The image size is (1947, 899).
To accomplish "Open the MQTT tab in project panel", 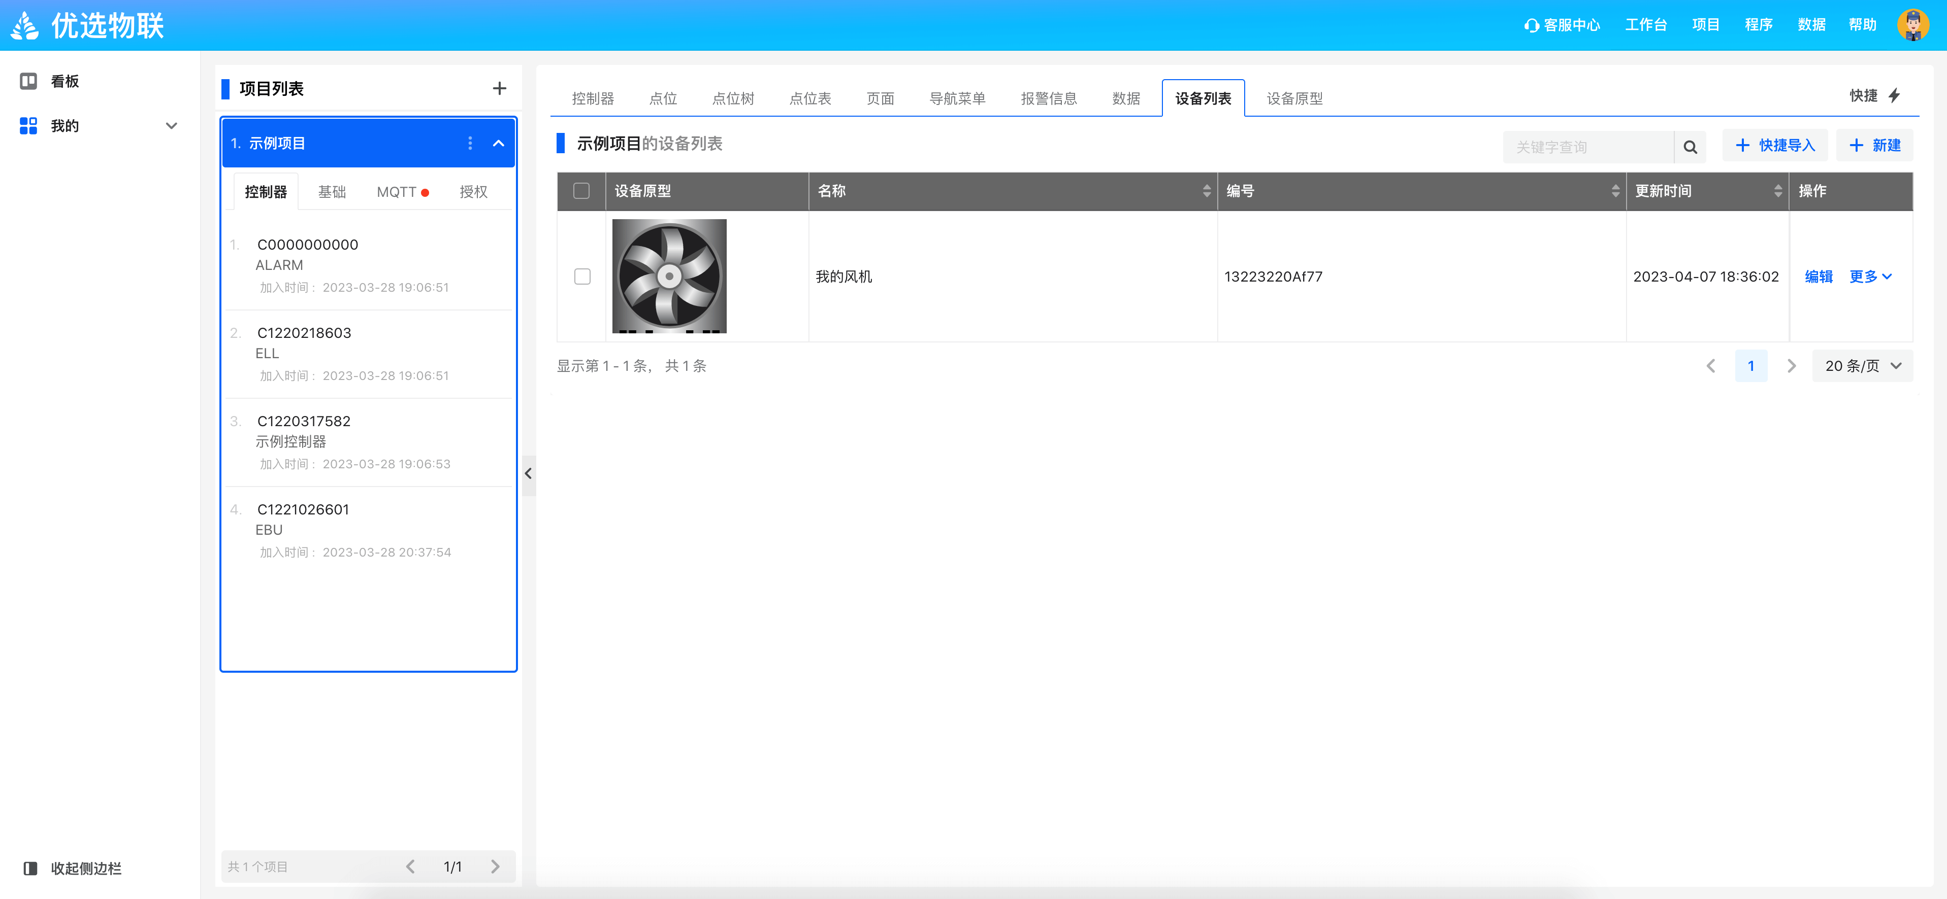I will (x=403, y=192).
